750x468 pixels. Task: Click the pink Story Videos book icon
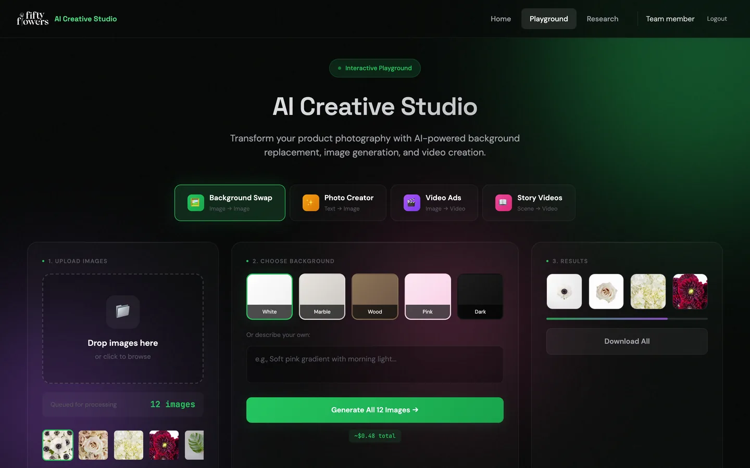pos(504,203)
